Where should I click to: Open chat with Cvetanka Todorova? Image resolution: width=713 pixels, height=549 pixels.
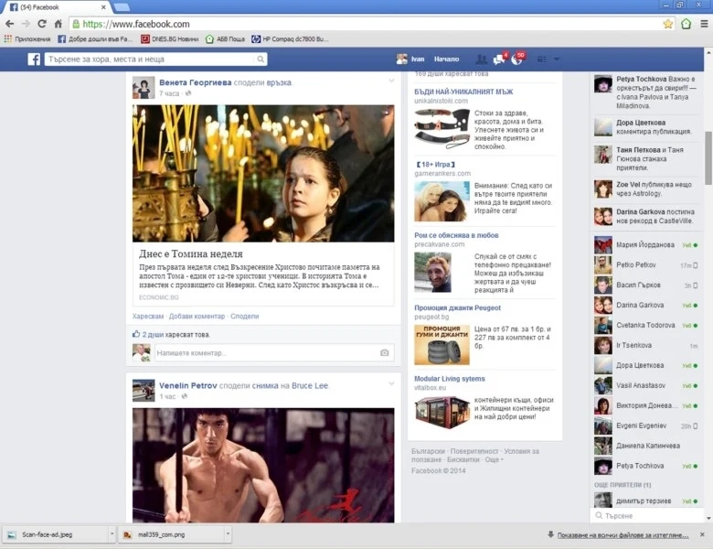(645, 325)
